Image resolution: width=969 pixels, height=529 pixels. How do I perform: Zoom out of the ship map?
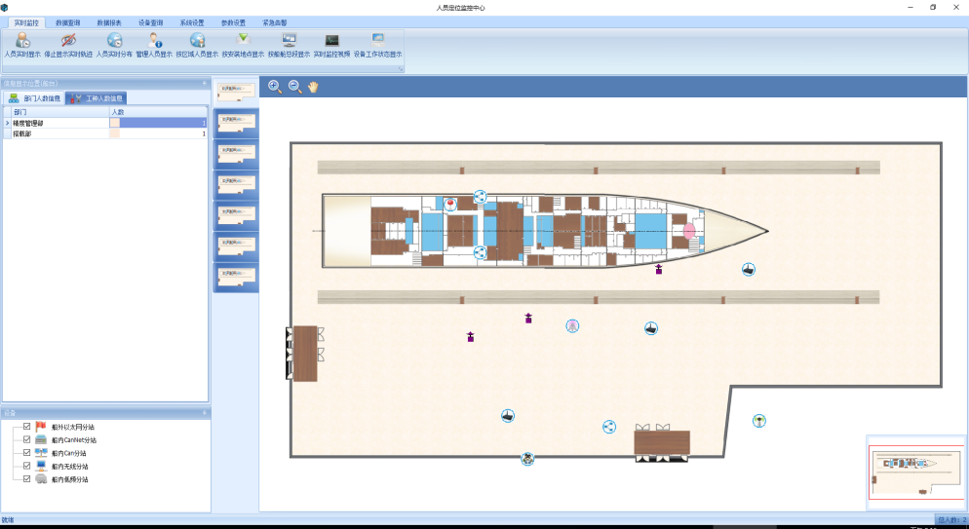(x=294, y=87)
